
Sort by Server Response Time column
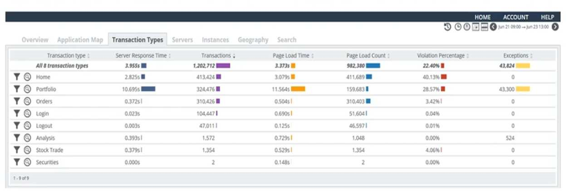pos(143,56)
